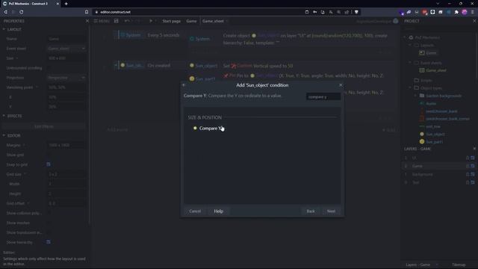Expand the Grid size property
The width and height of the screenshot is (478, 269).
(x=25, y=174)
